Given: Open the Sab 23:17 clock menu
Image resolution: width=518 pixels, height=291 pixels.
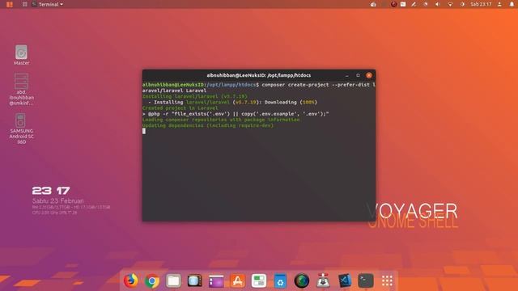Looking at the screenshot, I should click(x=481, y=4).
